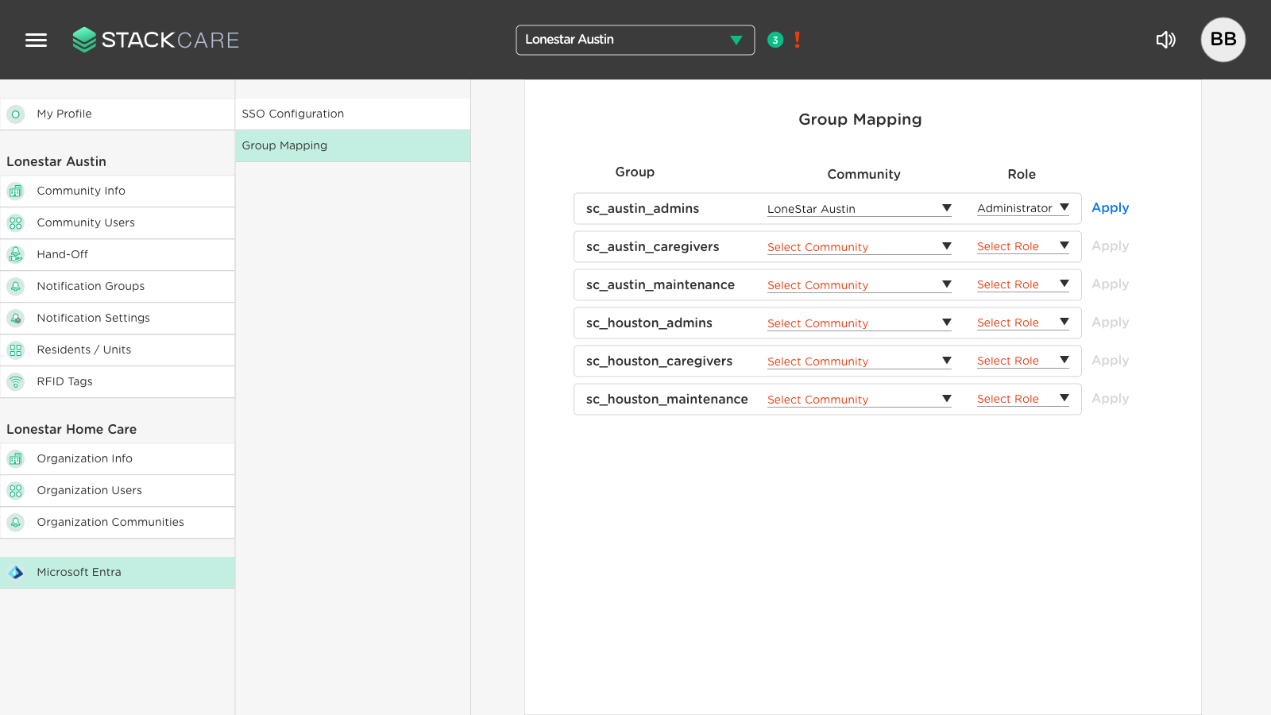
Task: Click the sc_houston_maintenance group name
Action: [x=666, y=400]
